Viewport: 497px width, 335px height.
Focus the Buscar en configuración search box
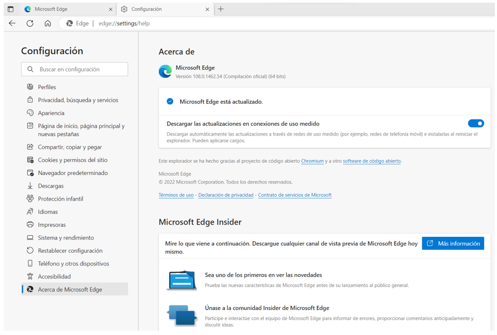[x=75, y=69]
